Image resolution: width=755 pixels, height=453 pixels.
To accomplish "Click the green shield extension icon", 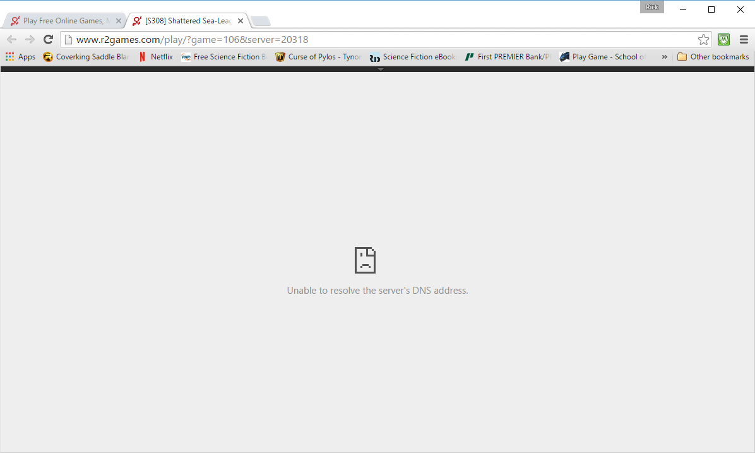I will [724, 40].
